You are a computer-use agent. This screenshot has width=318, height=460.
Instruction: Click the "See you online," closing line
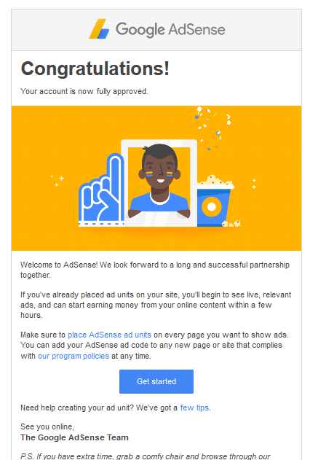click(x=47, y=426)
